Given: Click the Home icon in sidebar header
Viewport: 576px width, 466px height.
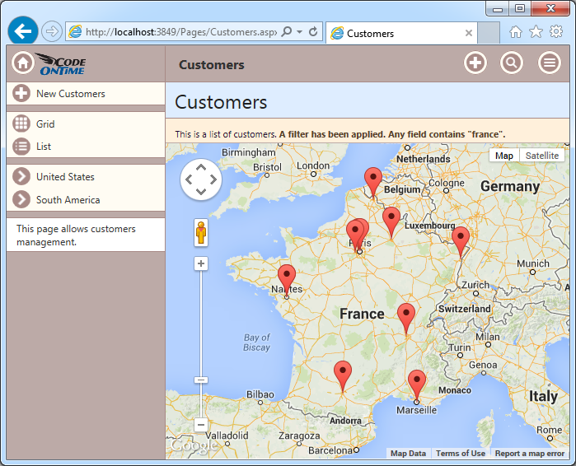Looking at the screenshot, I should 23,63.
